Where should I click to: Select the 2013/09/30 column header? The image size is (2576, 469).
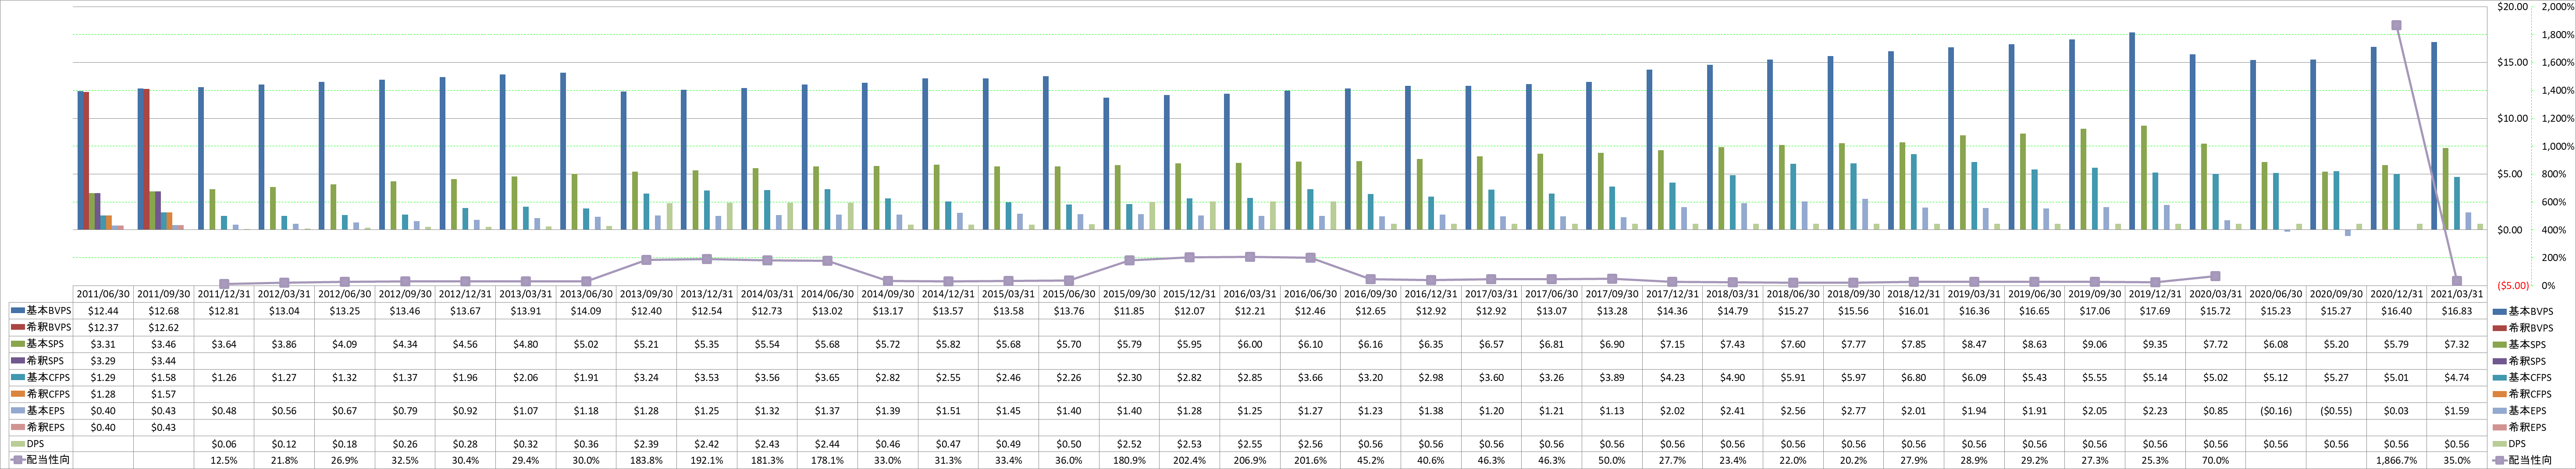647,294
